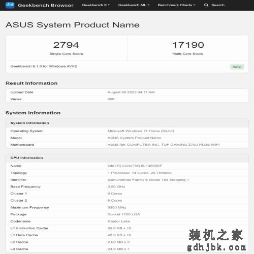The height and width of the screenshot is (254, 254).
Task: Select the Raptor Lake codename value
Action: pyautogui.click(x=119, y=221)
